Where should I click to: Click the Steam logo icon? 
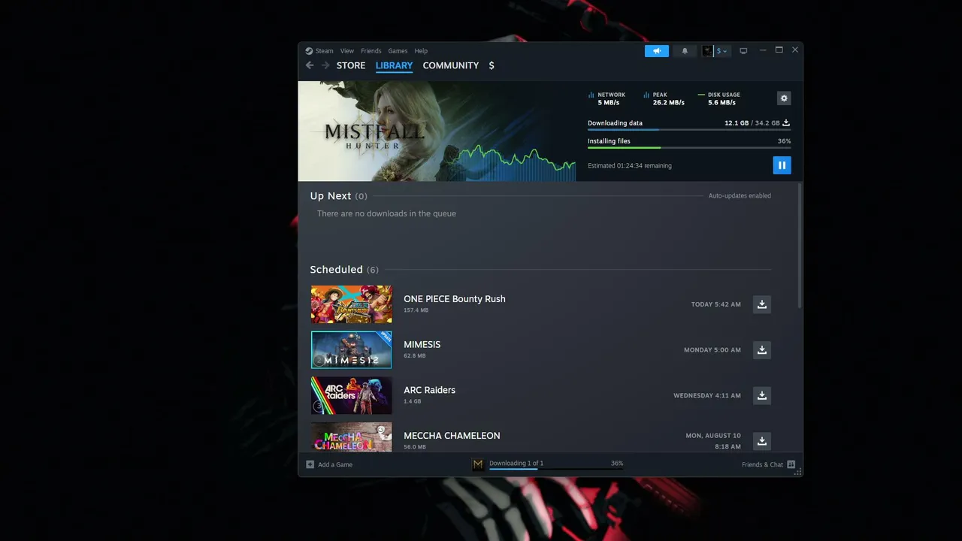[309, 51]
